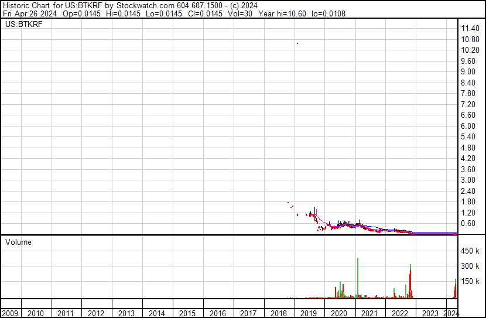This screenshot has height=318, width=486.
Task: Click the 1.20 price axis value
Action: (x=468, y=213)
